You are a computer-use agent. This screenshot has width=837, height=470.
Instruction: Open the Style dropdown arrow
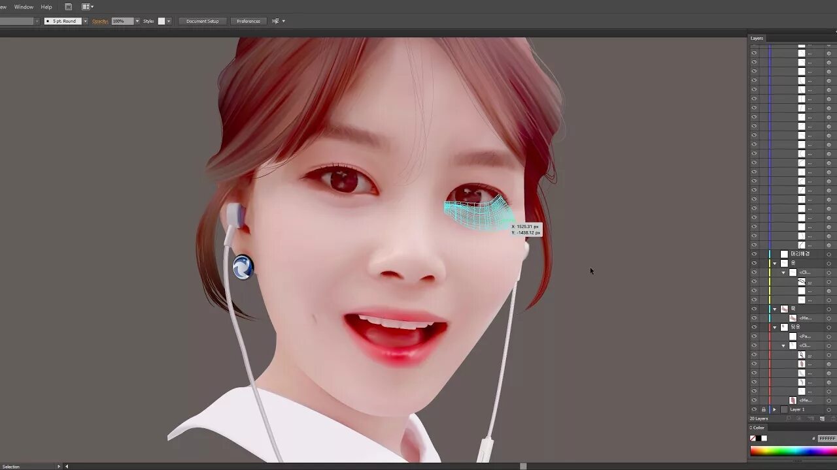(x=169, y=21)
